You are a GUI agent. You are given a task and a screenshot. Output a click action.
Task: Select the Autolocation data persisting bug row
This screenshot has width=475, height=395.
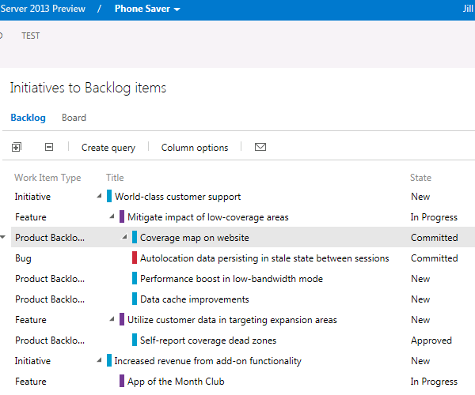(264, 258)
